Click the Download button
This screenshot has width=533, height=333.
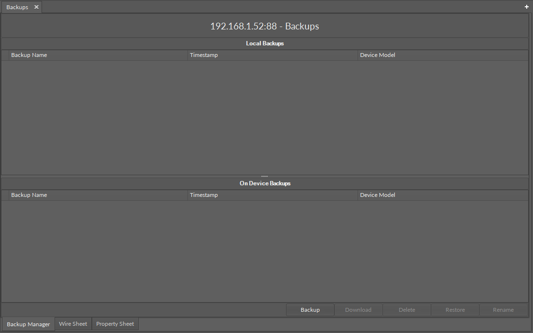358,310
